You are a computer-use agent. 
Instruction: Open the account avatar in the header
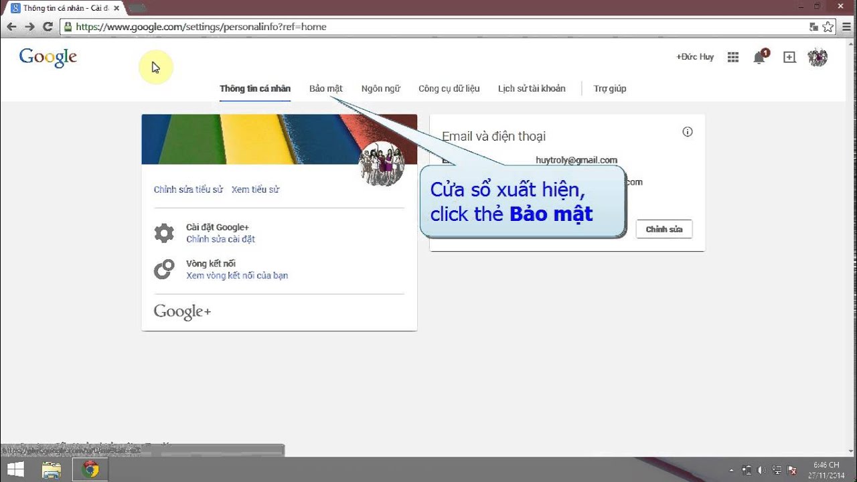[817, 58]
